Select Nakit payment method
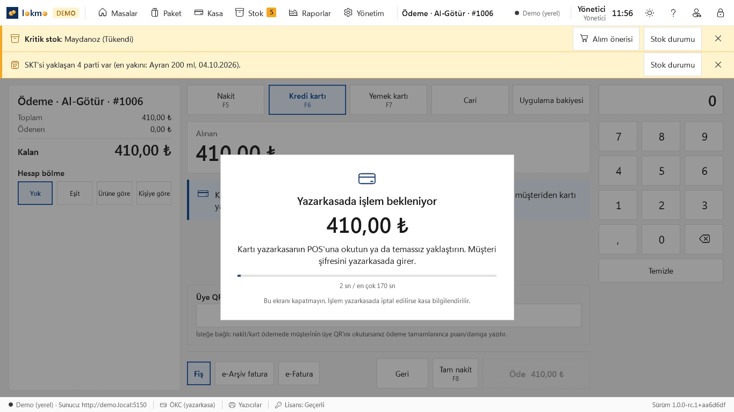The height and width of the screenshot is (412, 734). coord(226,100)
